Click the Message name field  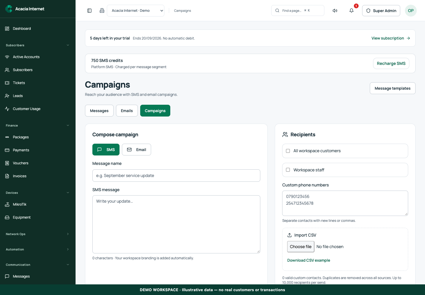(x=176, y=176)
